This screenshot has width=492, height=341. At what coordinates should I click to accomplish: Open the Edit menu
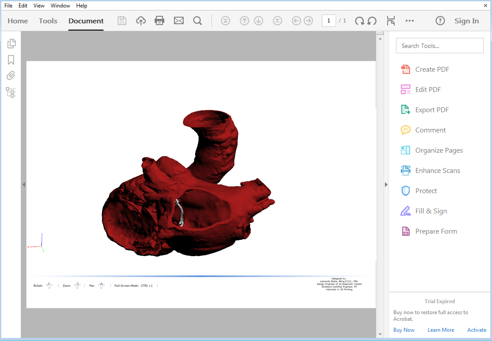[23, 6]
